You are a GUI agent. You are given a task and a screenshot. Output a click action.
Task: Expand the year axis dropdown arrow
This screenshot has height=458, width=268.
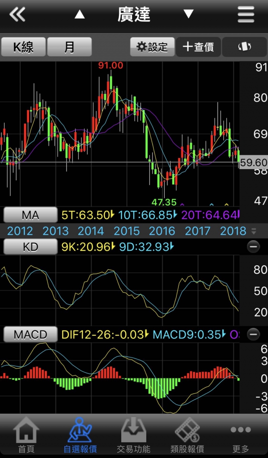(254, 231)
